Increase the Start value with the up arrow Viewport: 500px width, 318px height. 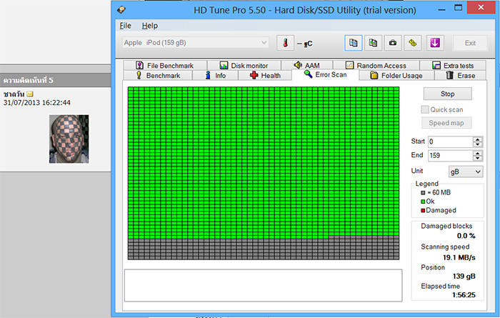pyautogui.click(x=477, y=139)
